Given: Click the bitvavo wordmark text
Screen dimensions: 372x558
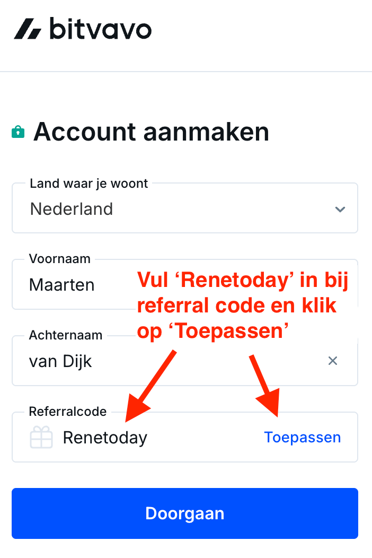Looking at the screenshot, I should (x=101, y=29).
